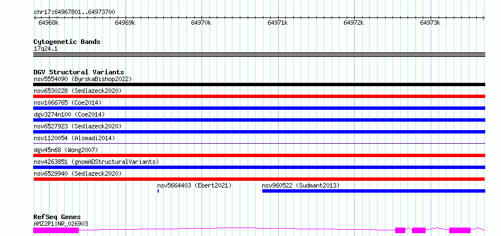Click the gray 17q24.1 cytogenetic band bar

pyautogui.click(x=259, y=55)
